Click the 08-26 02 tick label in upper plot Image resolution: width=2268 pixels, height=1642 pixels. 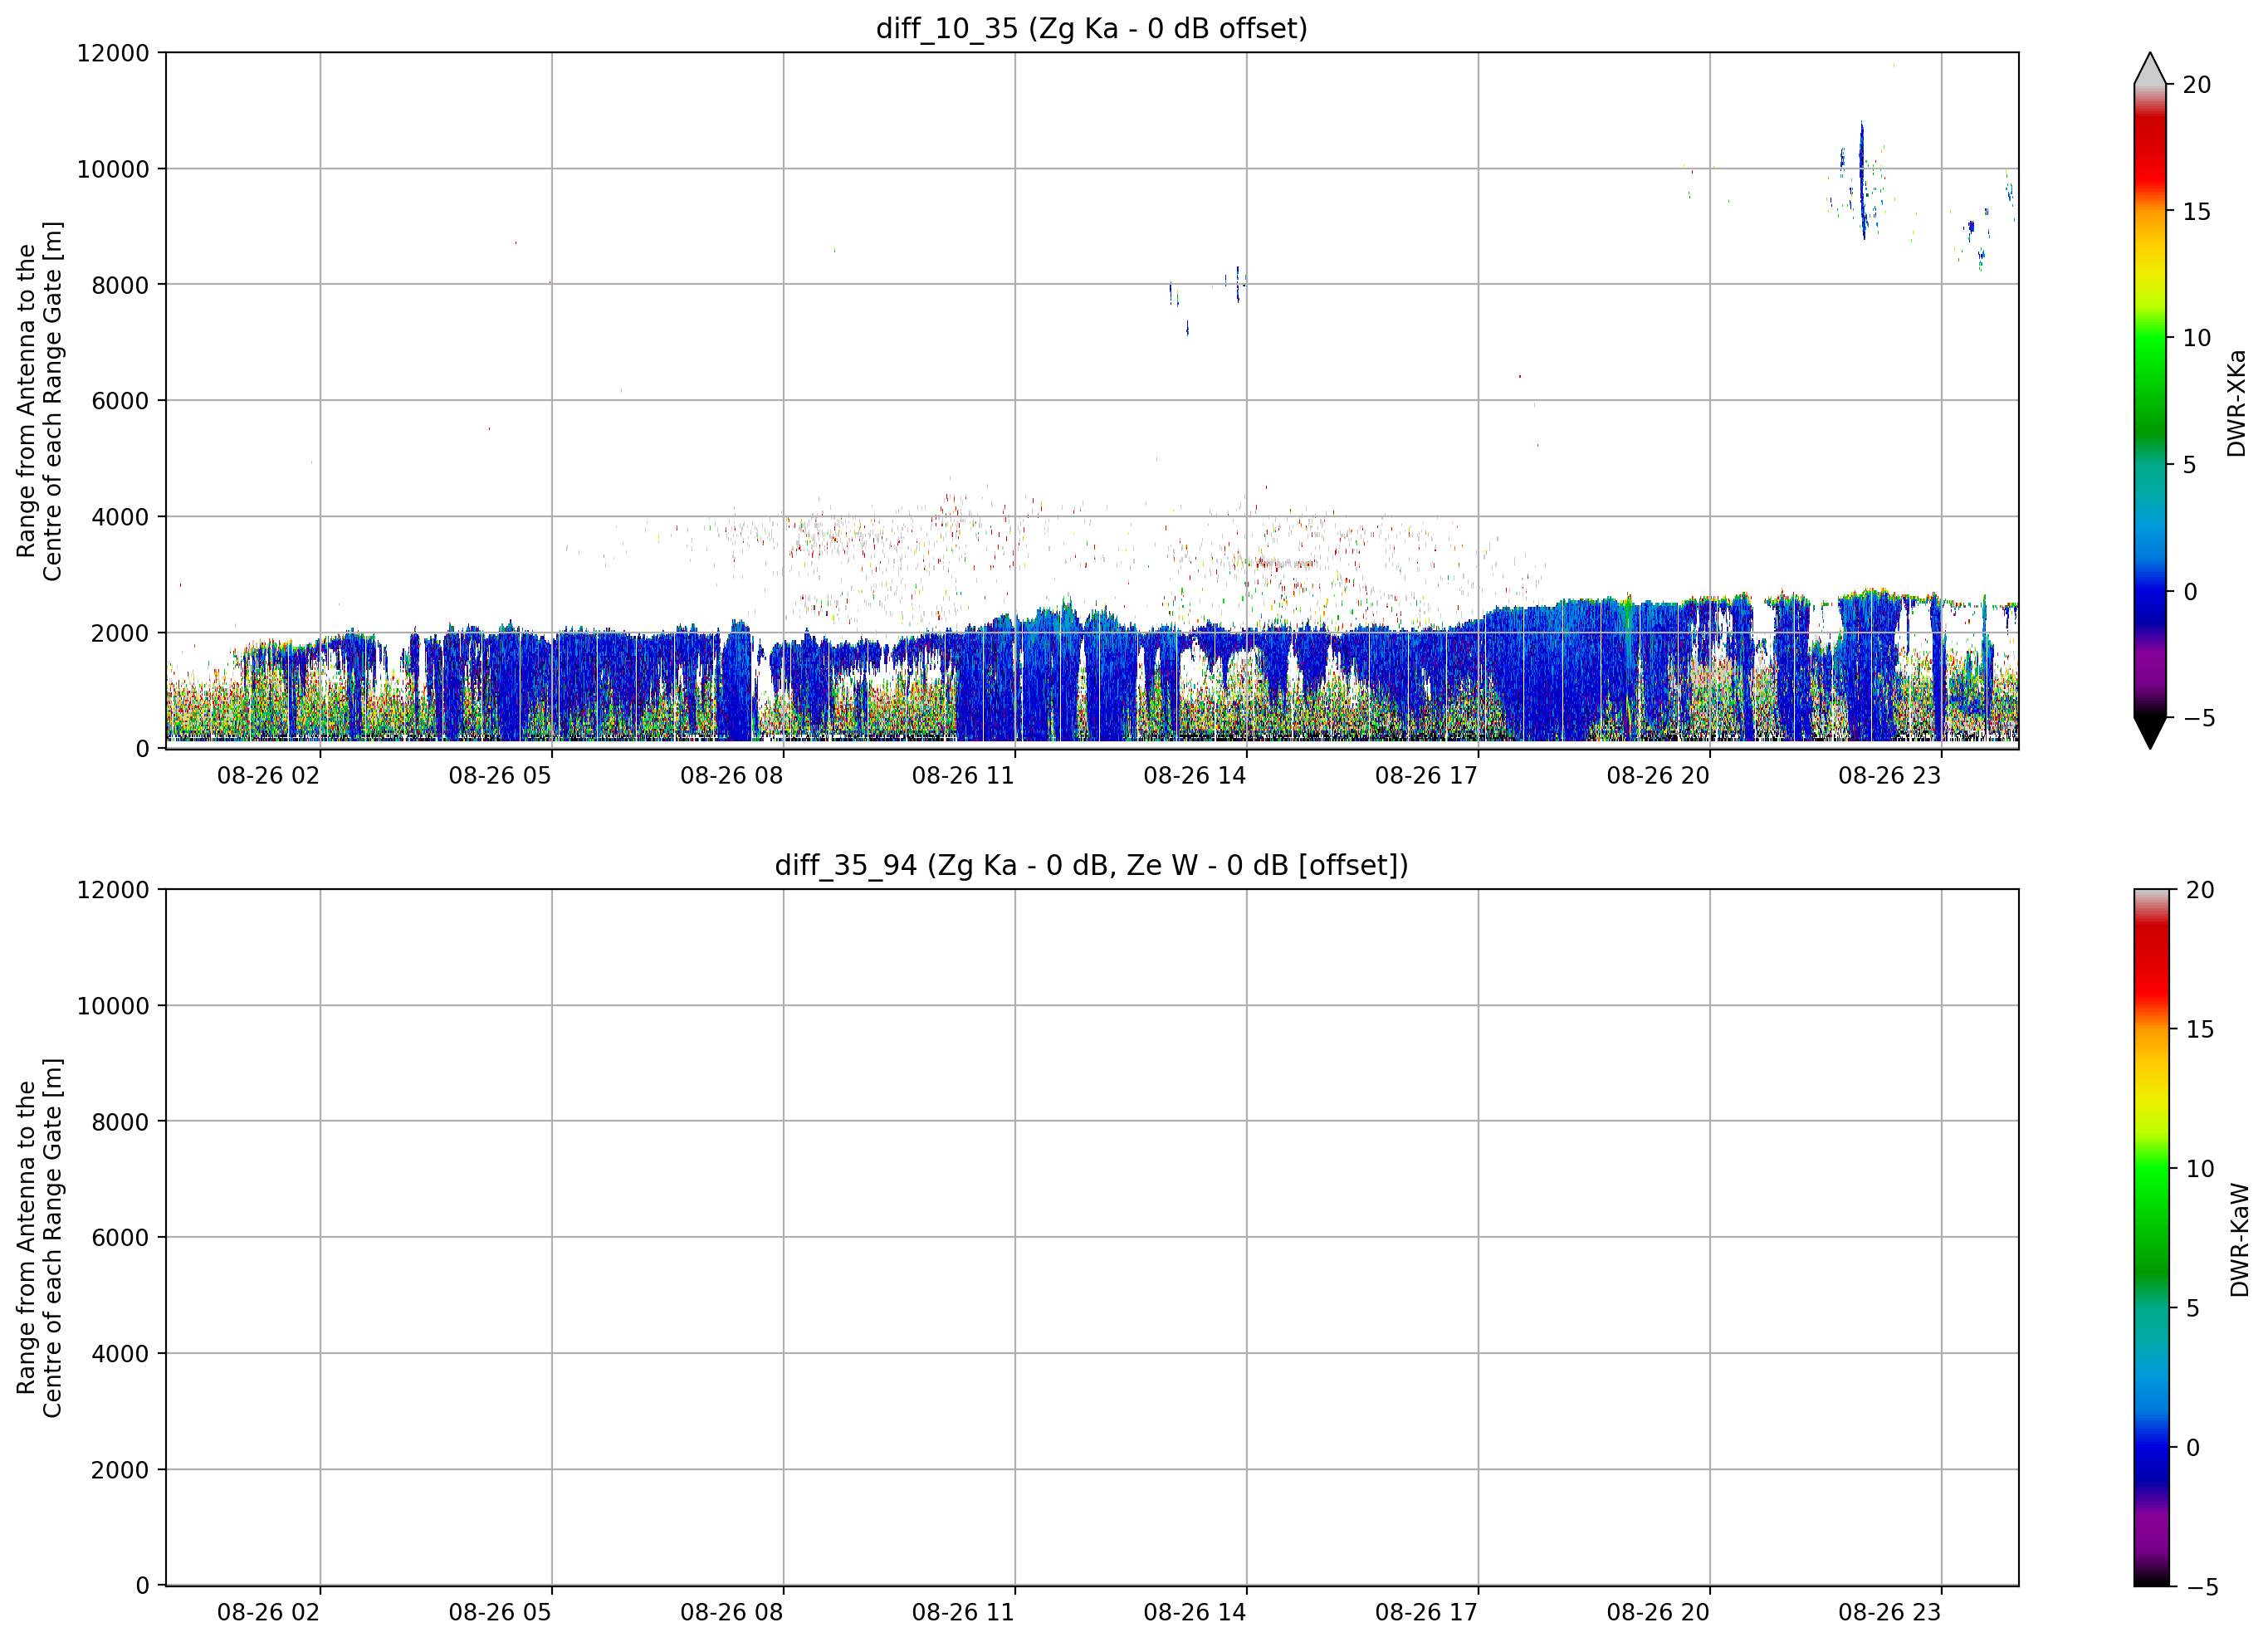coord(268,775)
